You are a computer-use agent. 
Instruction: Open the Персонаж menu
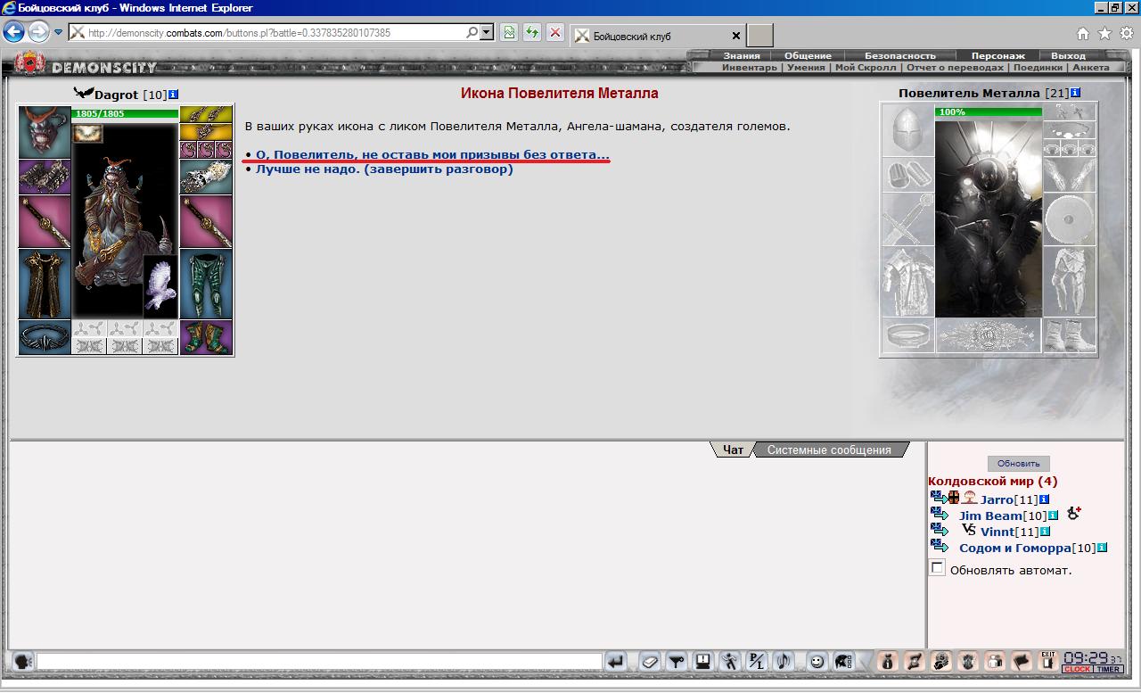[x=998, y=55]
